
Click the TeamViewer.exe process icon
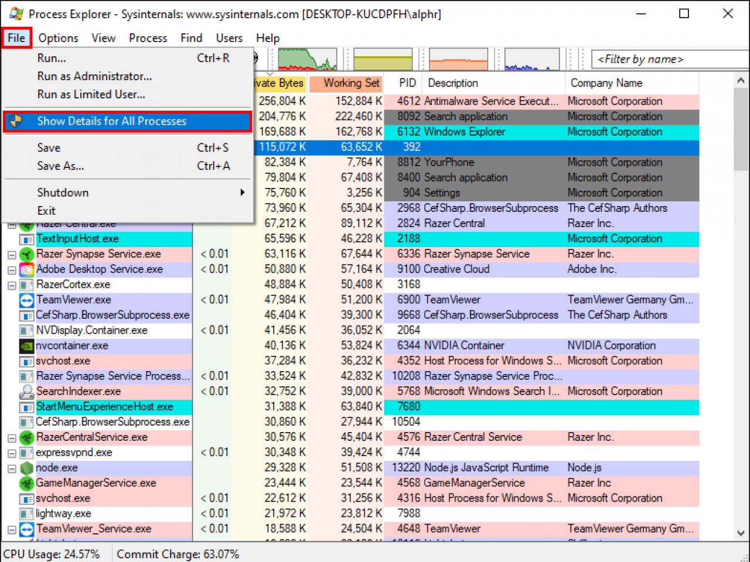(26, 300)
